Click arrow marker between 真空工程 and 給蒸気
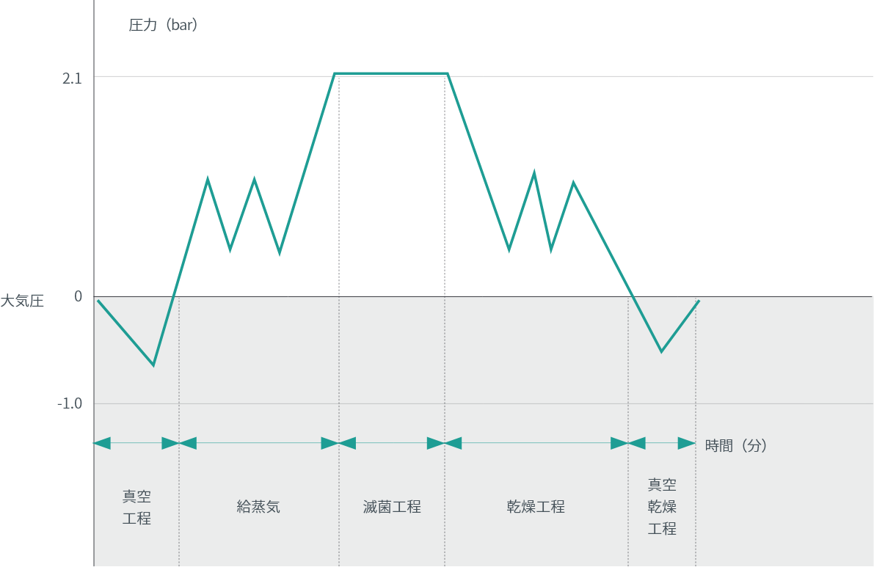 point(179,443)
